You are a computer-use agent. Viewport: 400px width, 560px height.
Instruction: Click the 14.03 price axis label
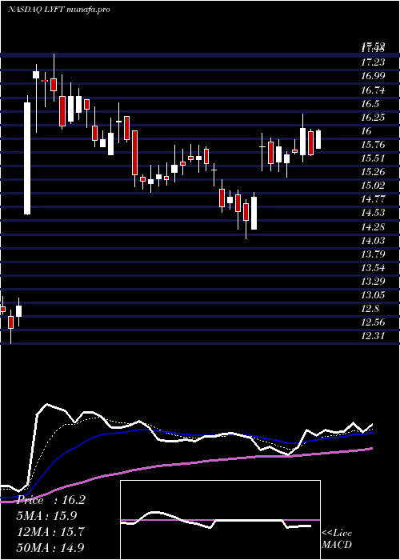point(373,240)
